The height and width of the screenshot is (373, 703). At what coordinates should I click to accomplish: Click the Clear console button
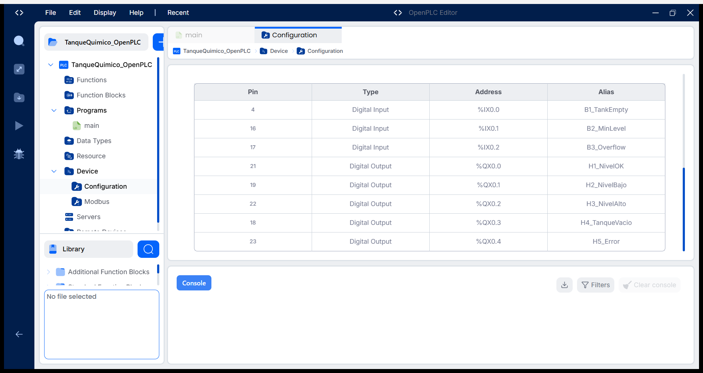(649, 285)
